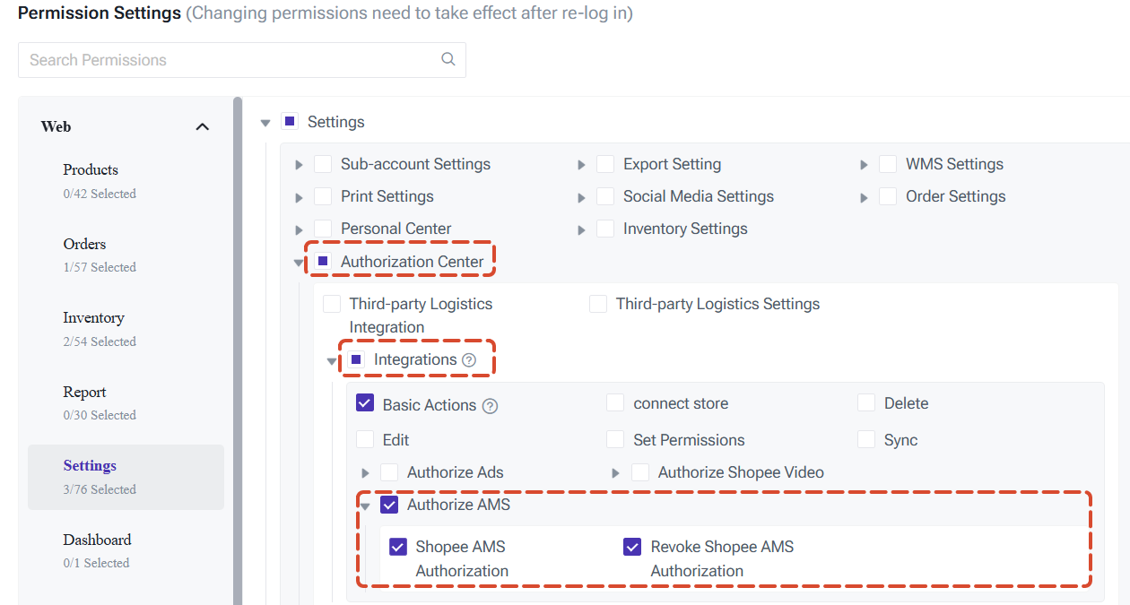Expand Authorize Shopee Video arrow
The image size is (1130, 605).
(x=615, y=473)
